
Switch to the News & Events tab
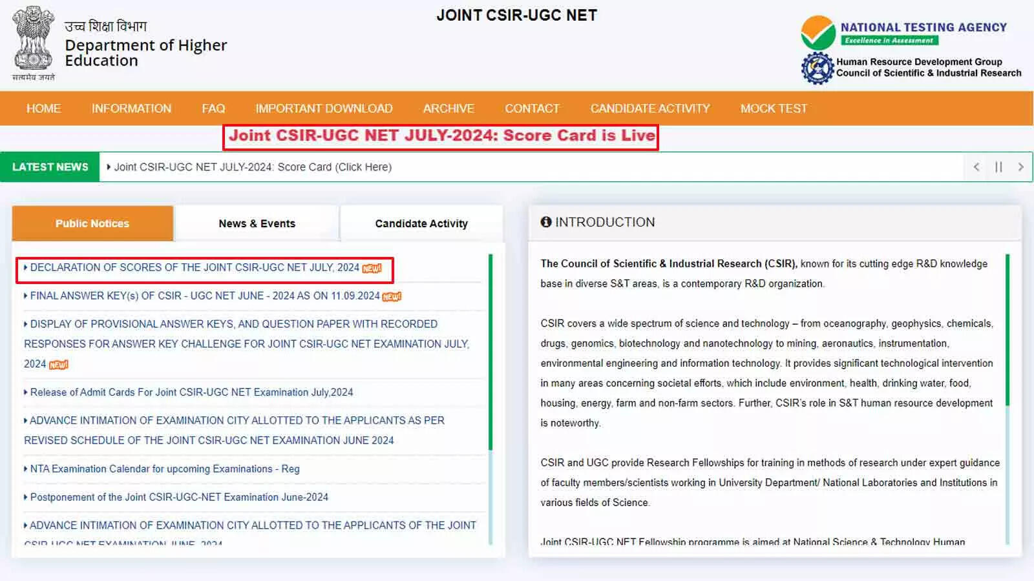[257, 223]
